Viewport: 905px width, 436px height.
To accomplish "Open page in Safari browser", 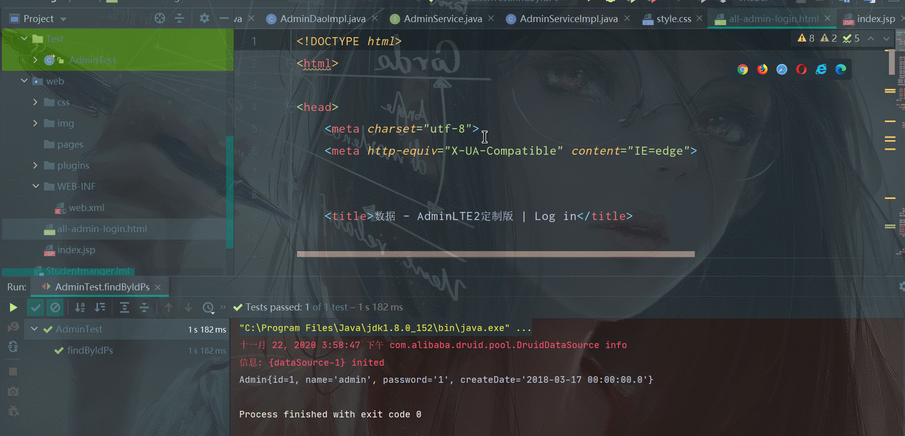I will pos(782,69).
